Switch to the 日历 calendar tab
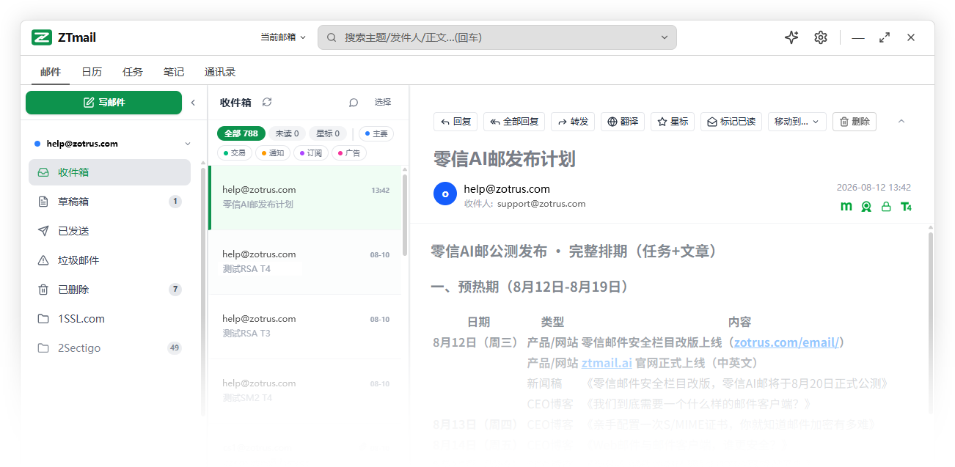The height and width of the screenshot is (467, 955). [x=92, y=72]
